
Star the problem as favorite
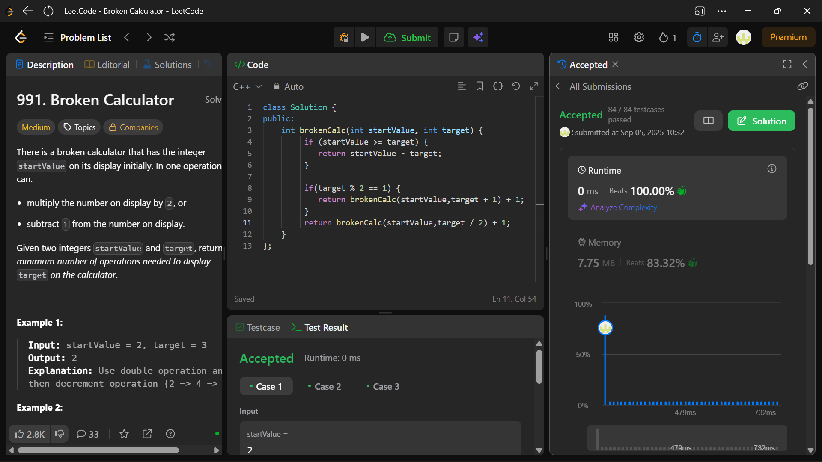pyautogui.click(x=124, y=434)
